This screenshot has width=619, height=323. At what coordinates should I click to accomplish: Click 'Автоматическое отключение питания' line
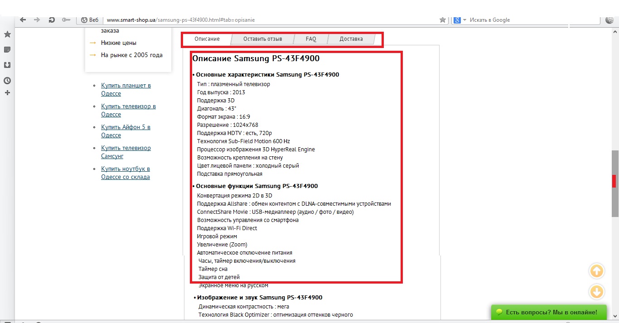245,253
